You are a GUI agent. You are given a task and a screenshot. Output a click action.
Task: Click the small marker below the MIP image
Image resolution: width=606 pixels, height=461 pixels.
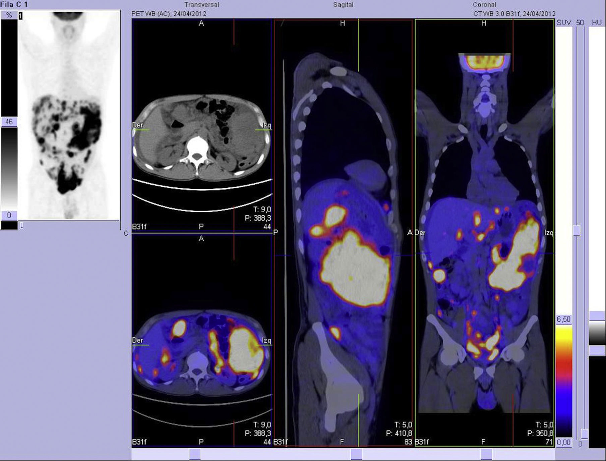[x=22, y=225]
